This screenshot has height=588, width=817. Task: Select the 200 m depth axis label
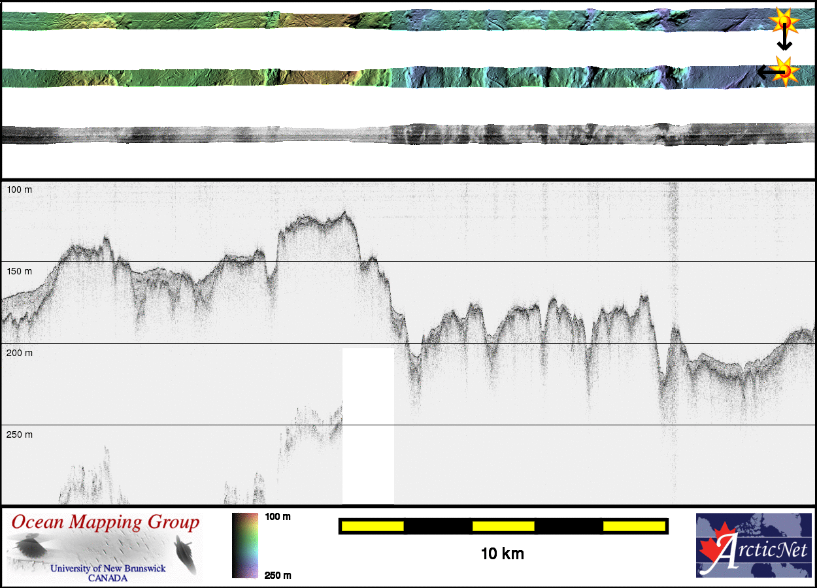tap(20, 353)
